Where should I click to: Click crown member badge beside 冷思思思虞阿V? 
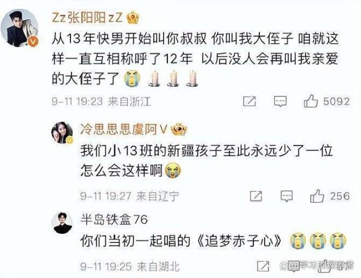click(179, 130)
